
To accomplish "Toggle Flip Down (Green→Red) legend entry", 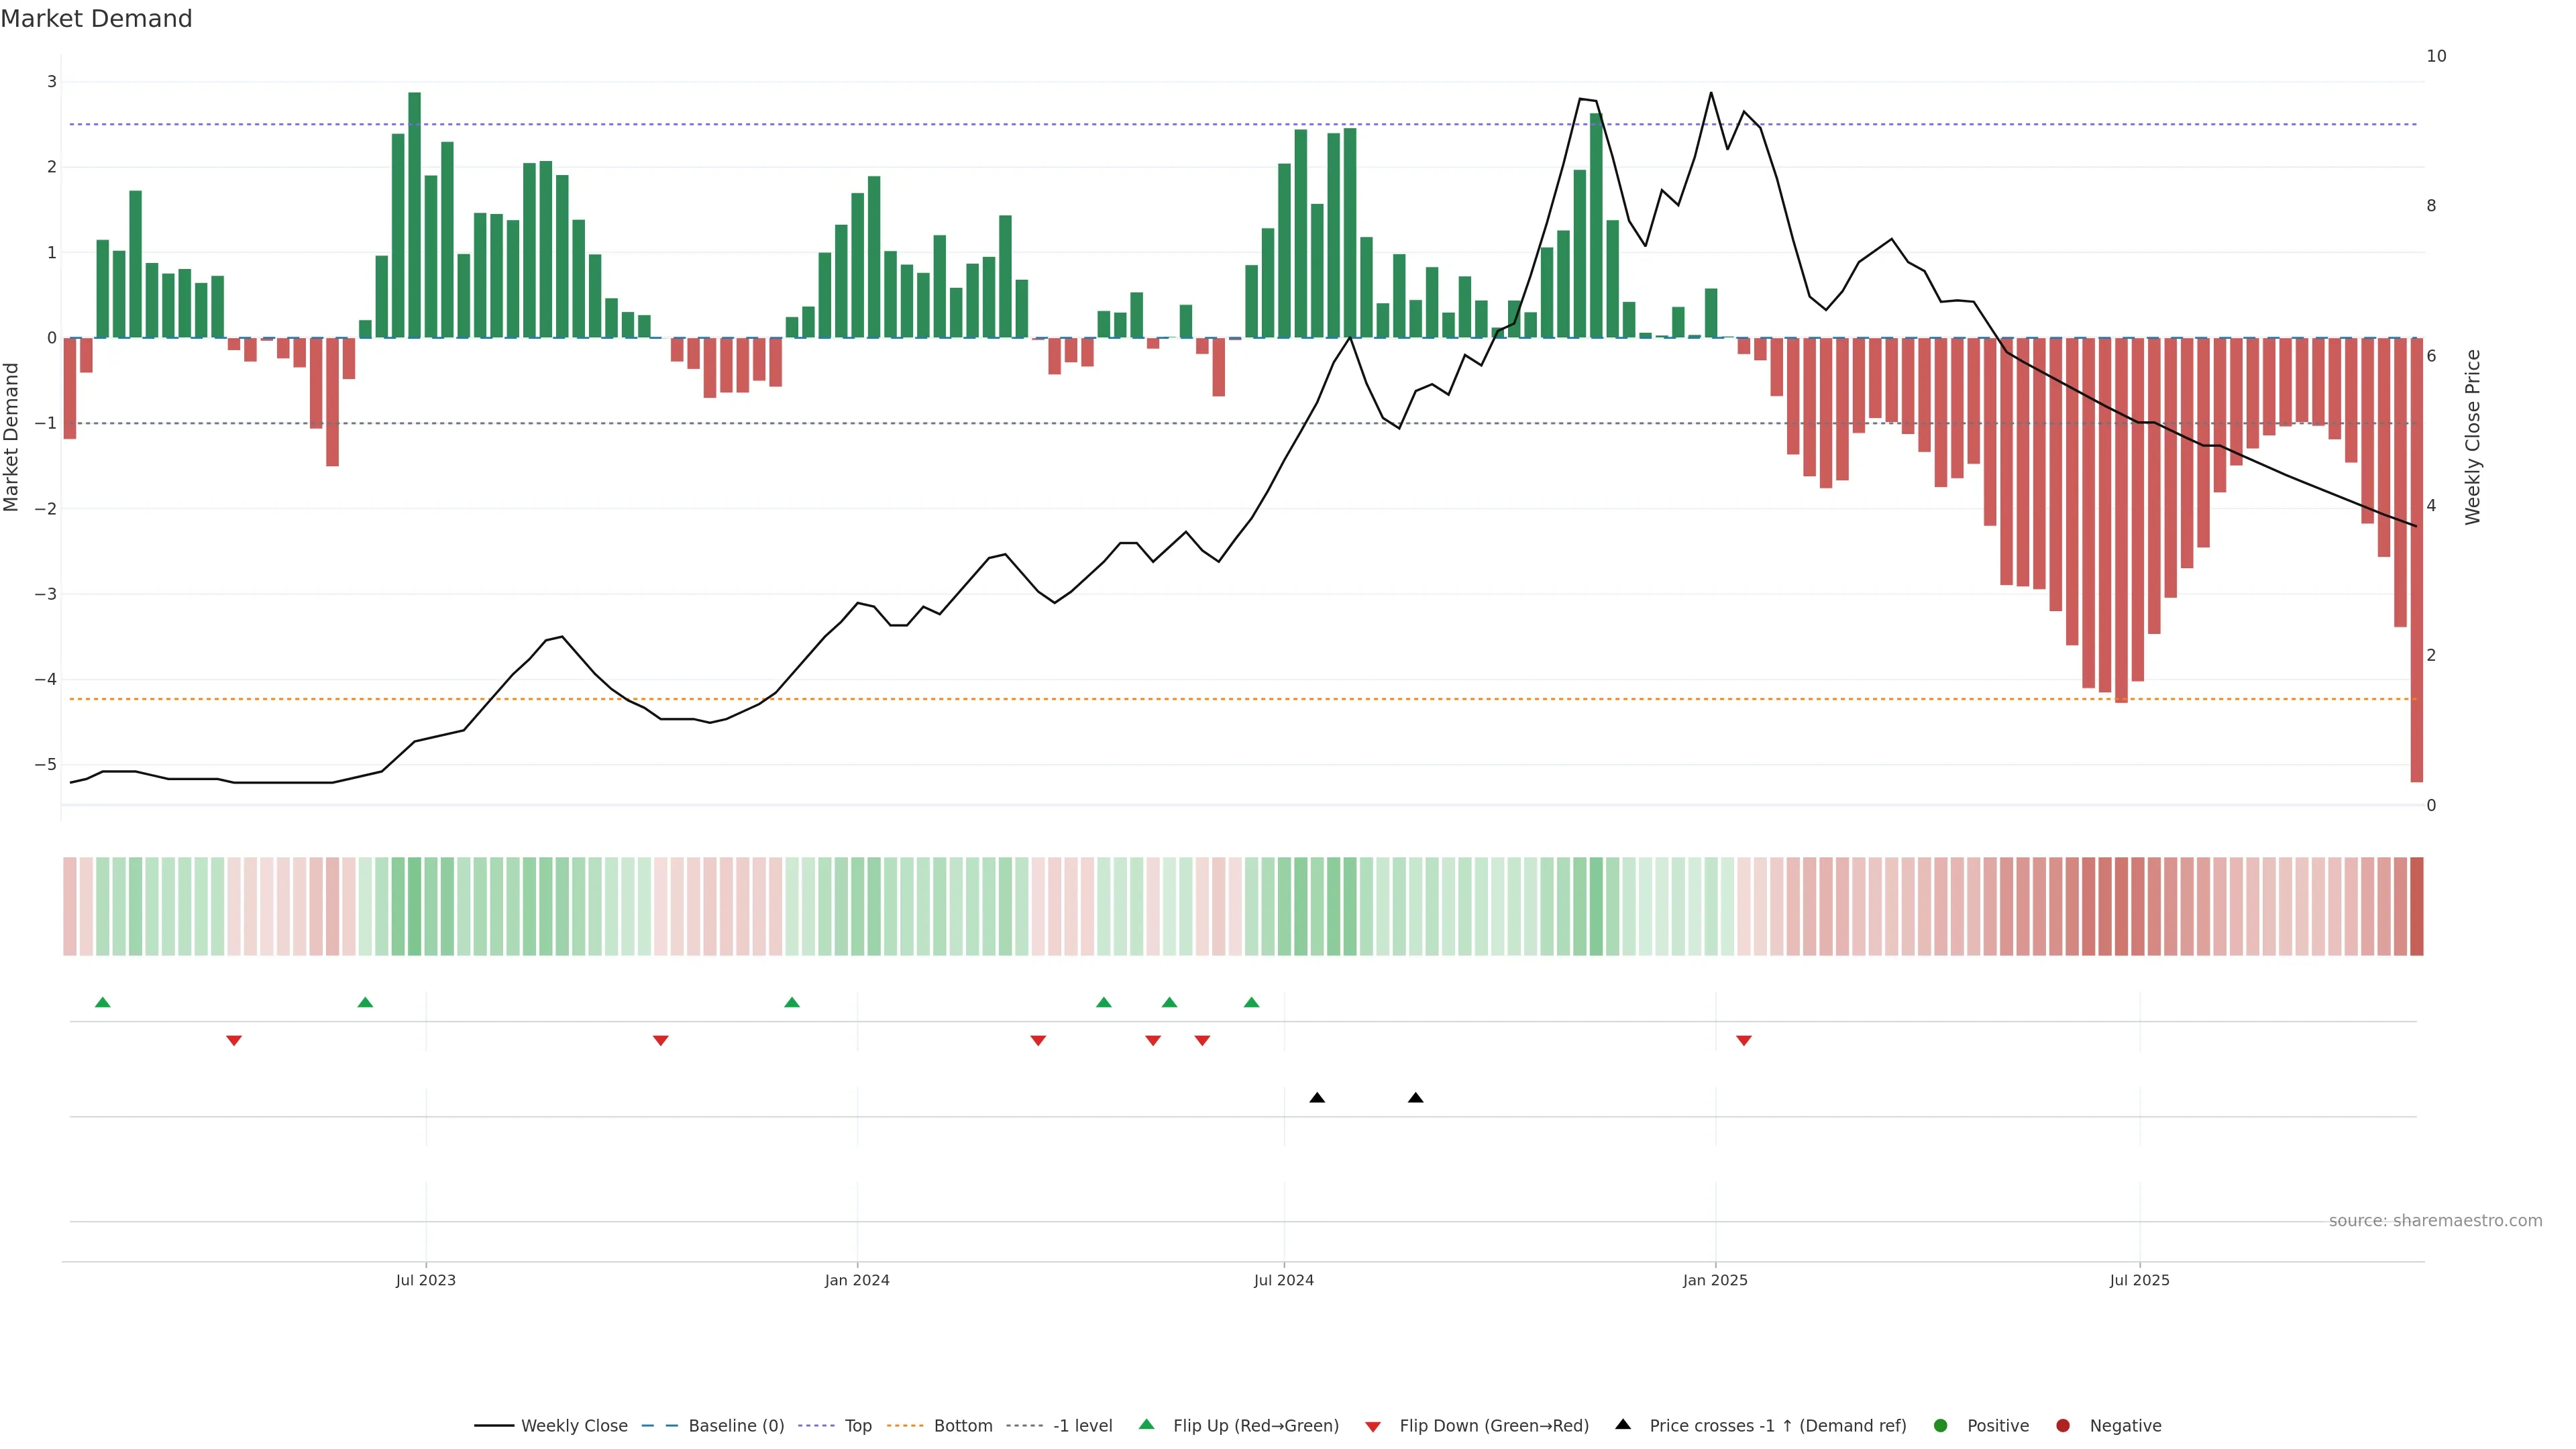I will click(x=1493, y=1426).
